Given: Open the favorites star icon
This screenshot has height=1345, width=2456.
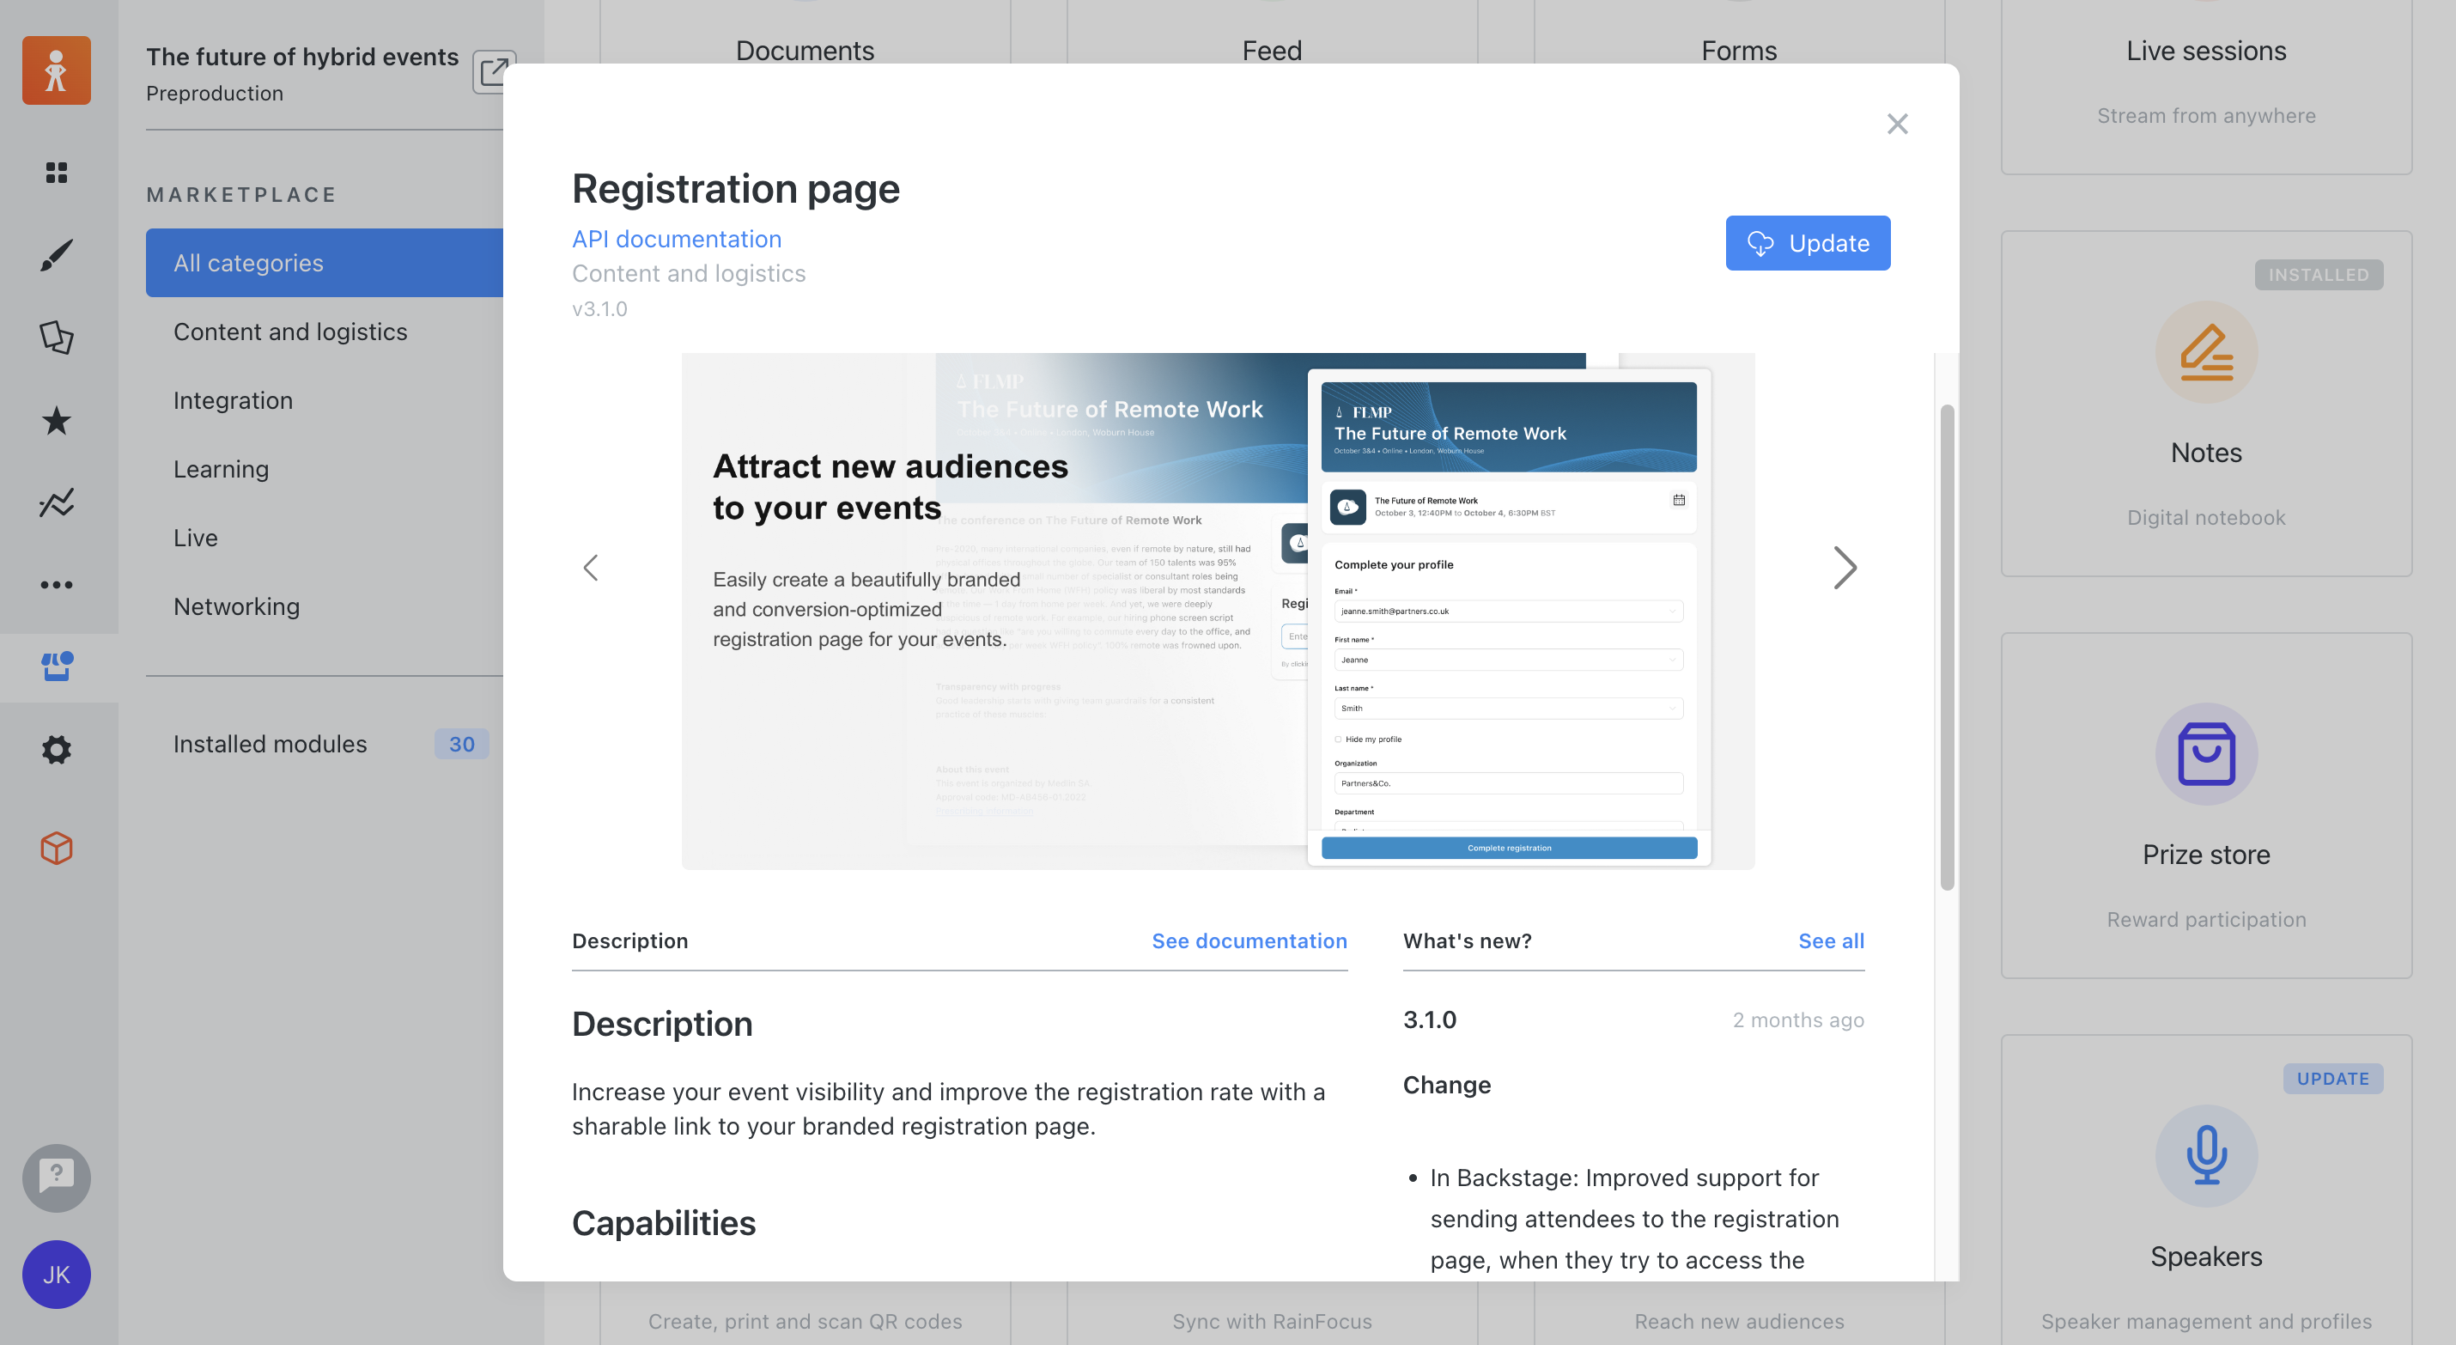Looking at the screenshot, I should pos(57,420).
